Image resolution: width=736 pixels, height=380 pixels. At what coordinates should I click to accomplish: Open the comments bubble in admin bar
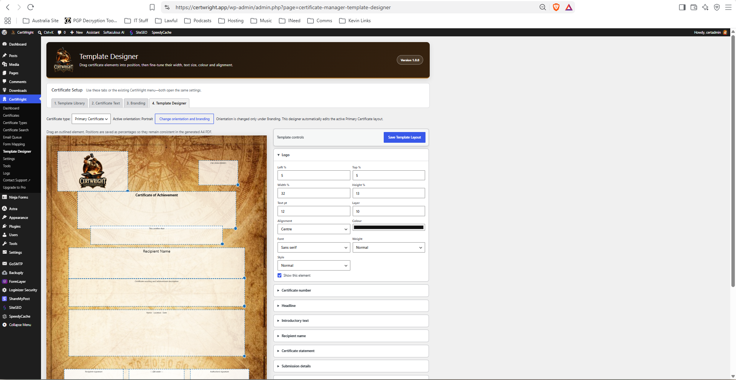(x=62, y=33)
